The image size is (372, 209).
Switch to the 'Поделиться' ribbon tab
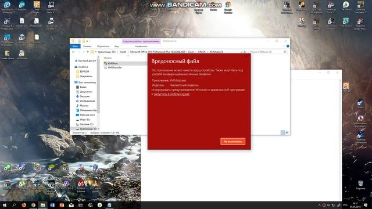pyautogui.click(x=103, y=46)
